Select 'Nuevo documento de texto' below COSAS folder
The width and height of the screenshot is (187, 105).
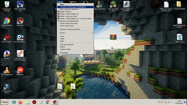click(x=179, y=23)
